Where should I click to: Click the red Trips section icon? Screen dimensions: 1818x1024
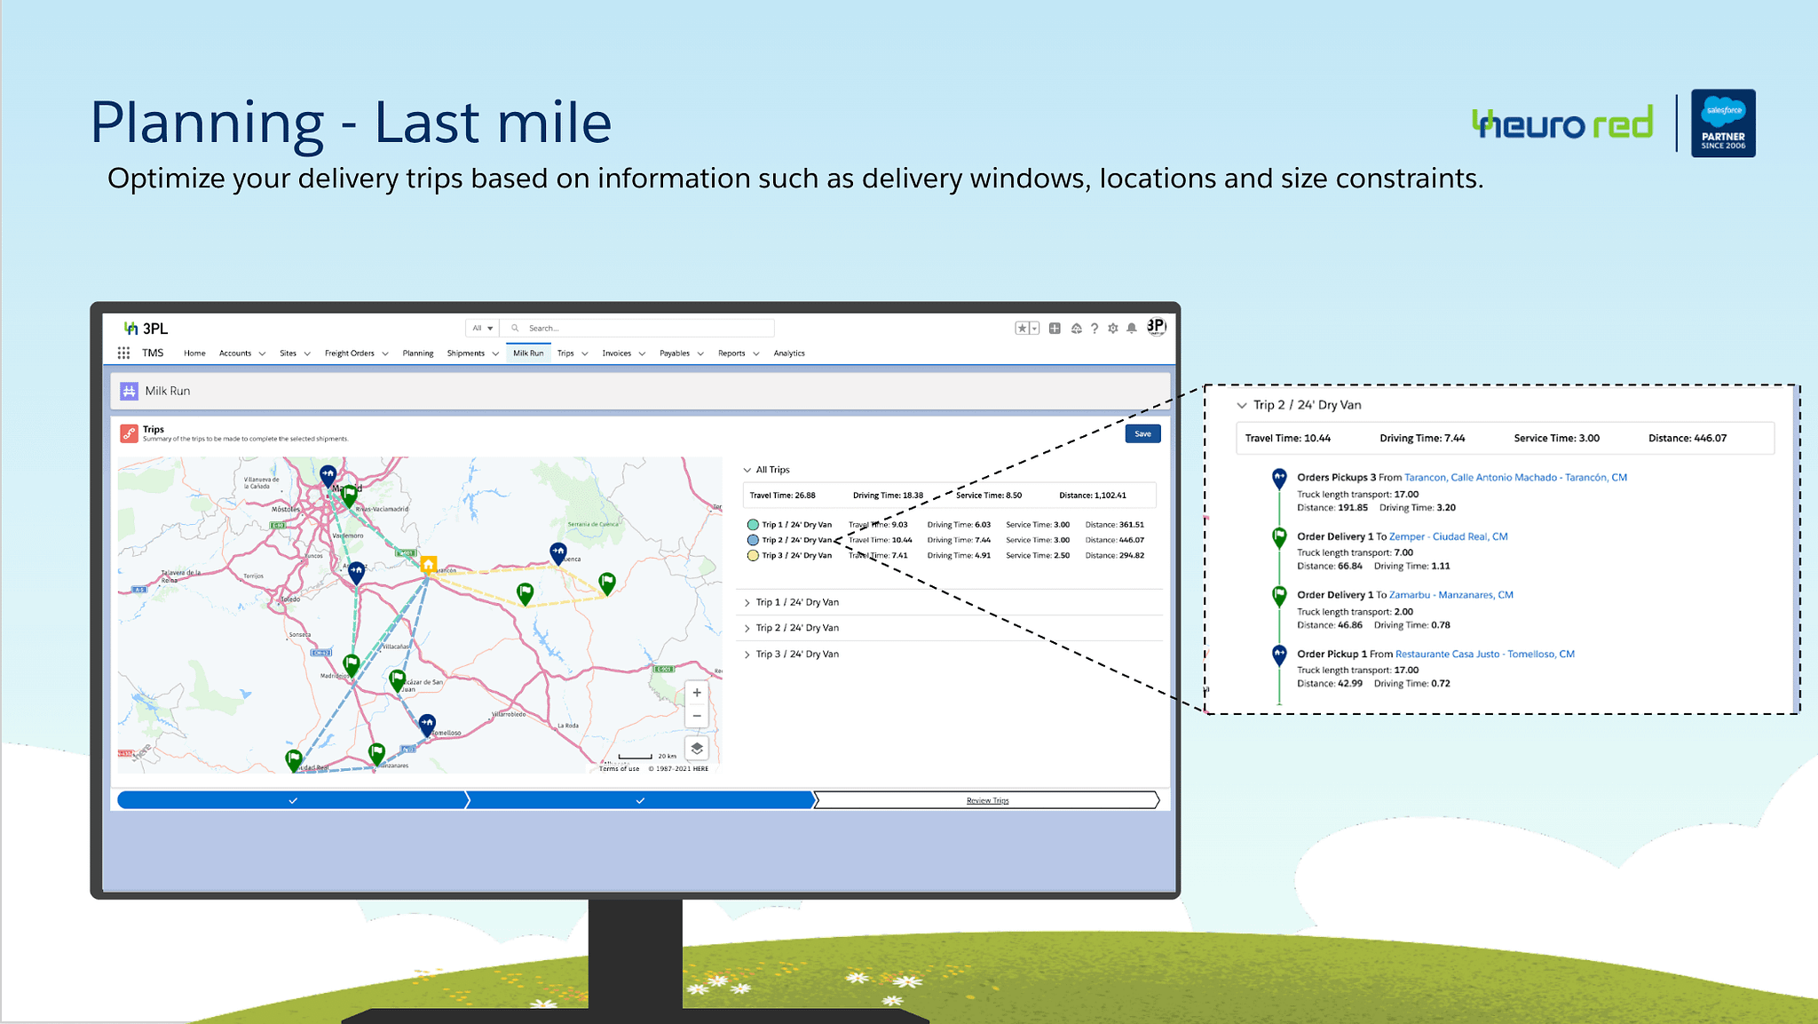point(129,433)
